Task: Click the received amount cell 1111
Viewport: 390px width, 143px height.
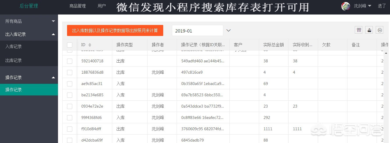Action: click(x=297, y=129)
